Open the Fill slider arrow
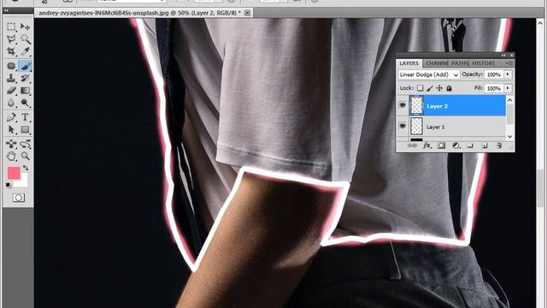The width and height of the screenshot is (547, 308). click(x=508, y=88)
